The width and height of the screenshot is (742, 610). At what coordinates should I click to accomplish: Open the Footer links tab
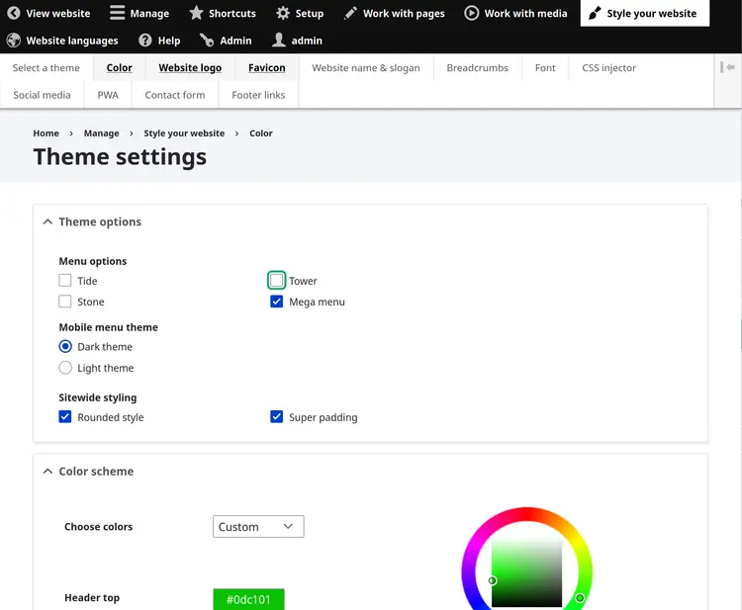click(x=258, y=95)
